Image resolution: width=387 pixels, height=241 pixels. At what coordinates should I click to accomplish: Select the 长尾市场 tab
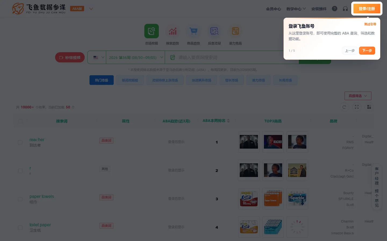(285, 80)
